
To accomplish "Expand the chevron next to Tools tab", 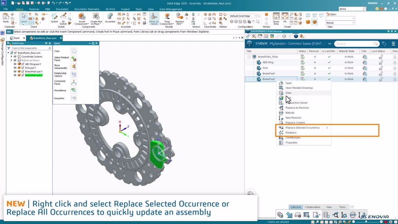I will click(352, 207).
